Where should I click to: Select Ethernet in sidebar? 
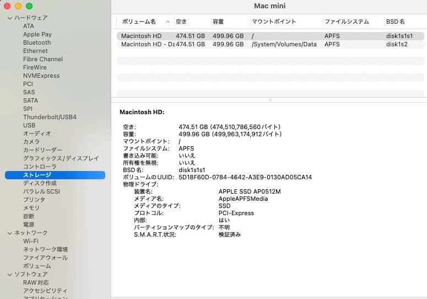[35, 51]
